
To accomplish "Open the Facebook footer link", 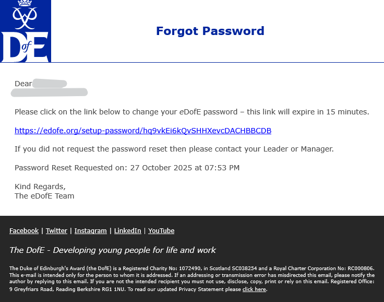I will [24, 231].
